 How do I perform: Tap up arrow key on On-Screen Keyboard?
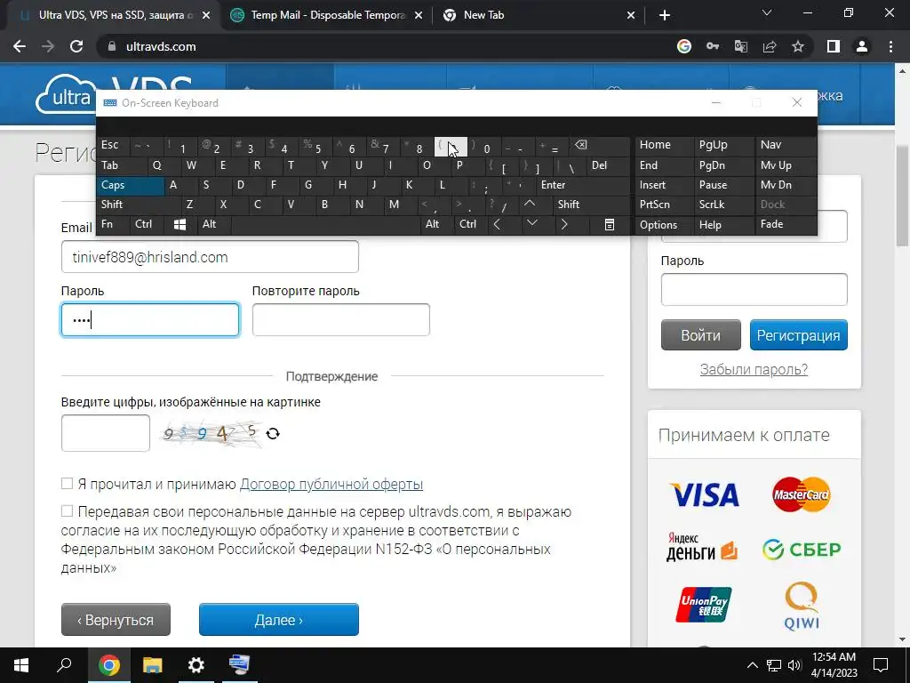click(x=530, y=205)
